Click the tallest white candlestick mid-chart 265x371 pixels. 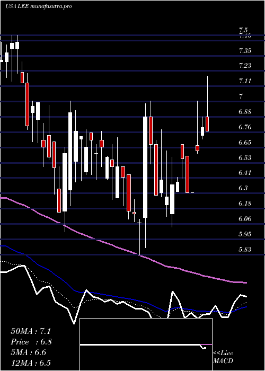coord(145,167)
